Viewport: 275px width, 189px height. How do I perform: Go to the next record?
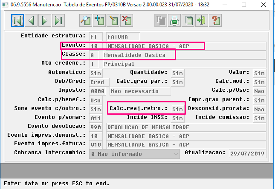tap(45, 20)
